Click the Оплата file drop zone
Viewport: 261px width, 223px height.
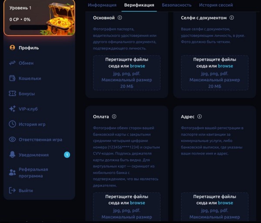(127, 207)
